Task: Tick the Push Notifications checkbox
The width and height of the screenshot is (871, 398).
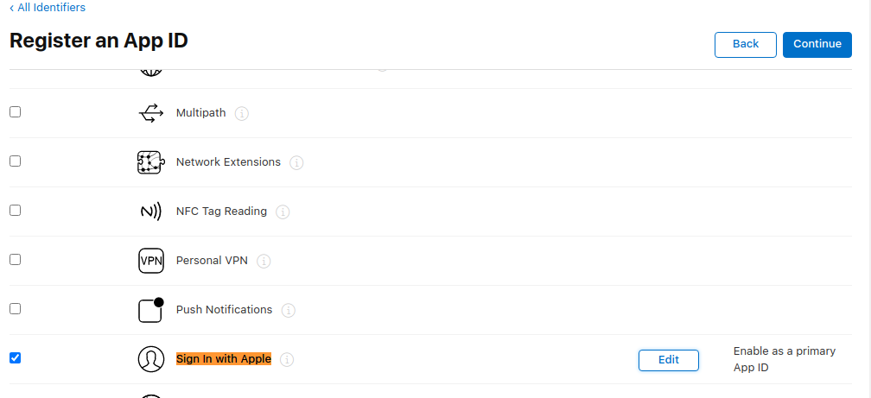Action: point(15,309)
